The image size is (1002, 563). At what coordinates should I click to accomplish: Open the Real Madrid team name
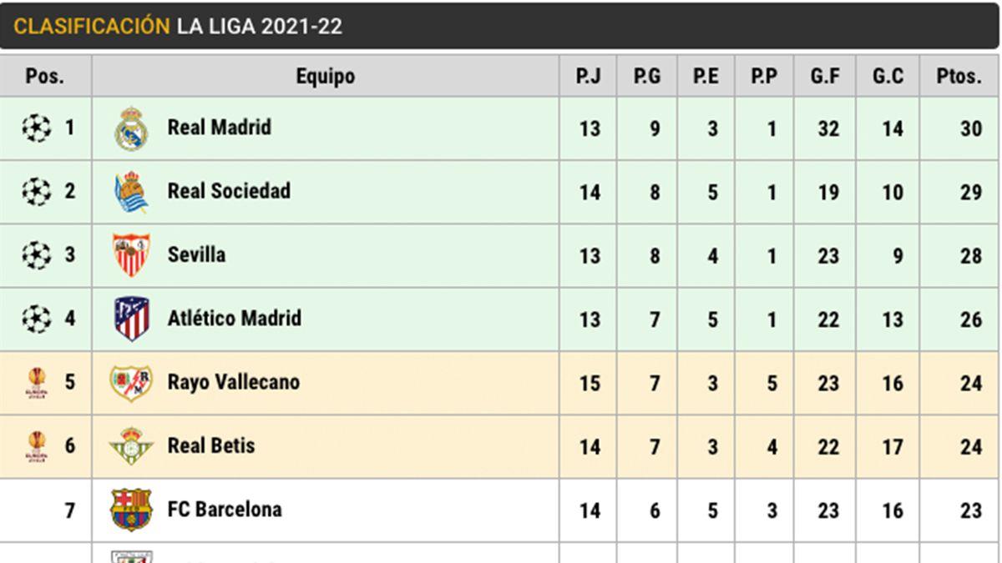(219, 128)
